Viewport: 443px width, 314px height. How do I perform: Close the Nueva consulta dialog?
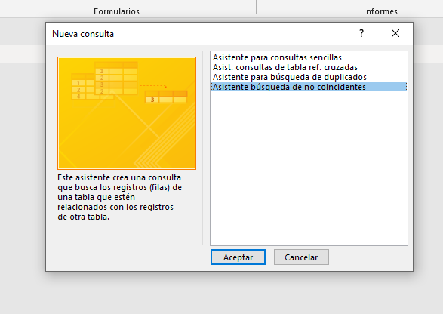(x=395, y=33)
